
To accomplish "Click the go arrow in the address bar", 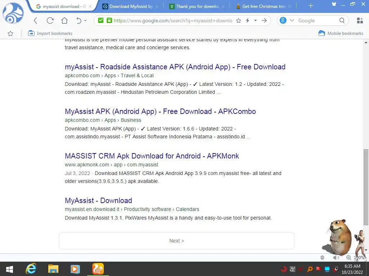I will click(x=264, y=20).
